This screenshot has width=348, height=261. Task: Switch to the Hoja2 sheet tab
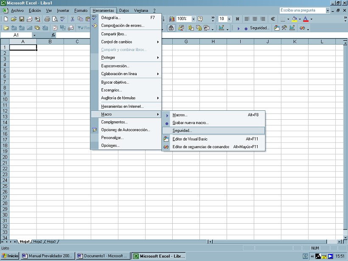coord(37,241)
